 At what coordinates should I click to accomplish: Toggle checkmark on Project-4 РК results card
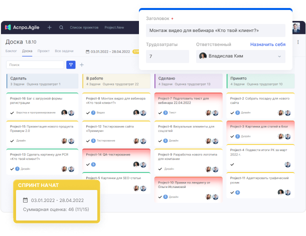[x=232, y=164]
